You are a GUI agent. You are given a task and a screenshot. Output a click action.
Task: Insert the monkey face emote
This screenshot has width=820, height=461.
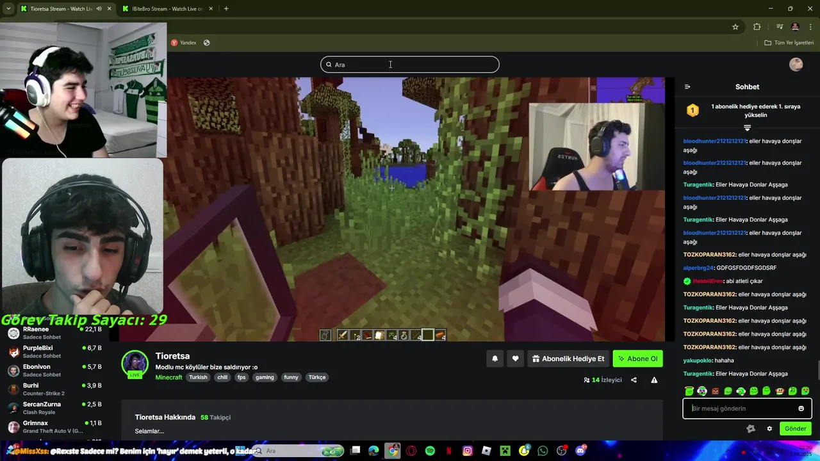780,391
